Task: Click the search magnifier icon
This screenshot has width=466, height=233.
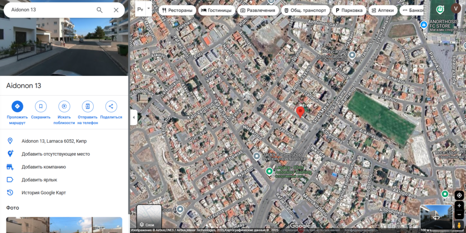Action: pos(100,10)
